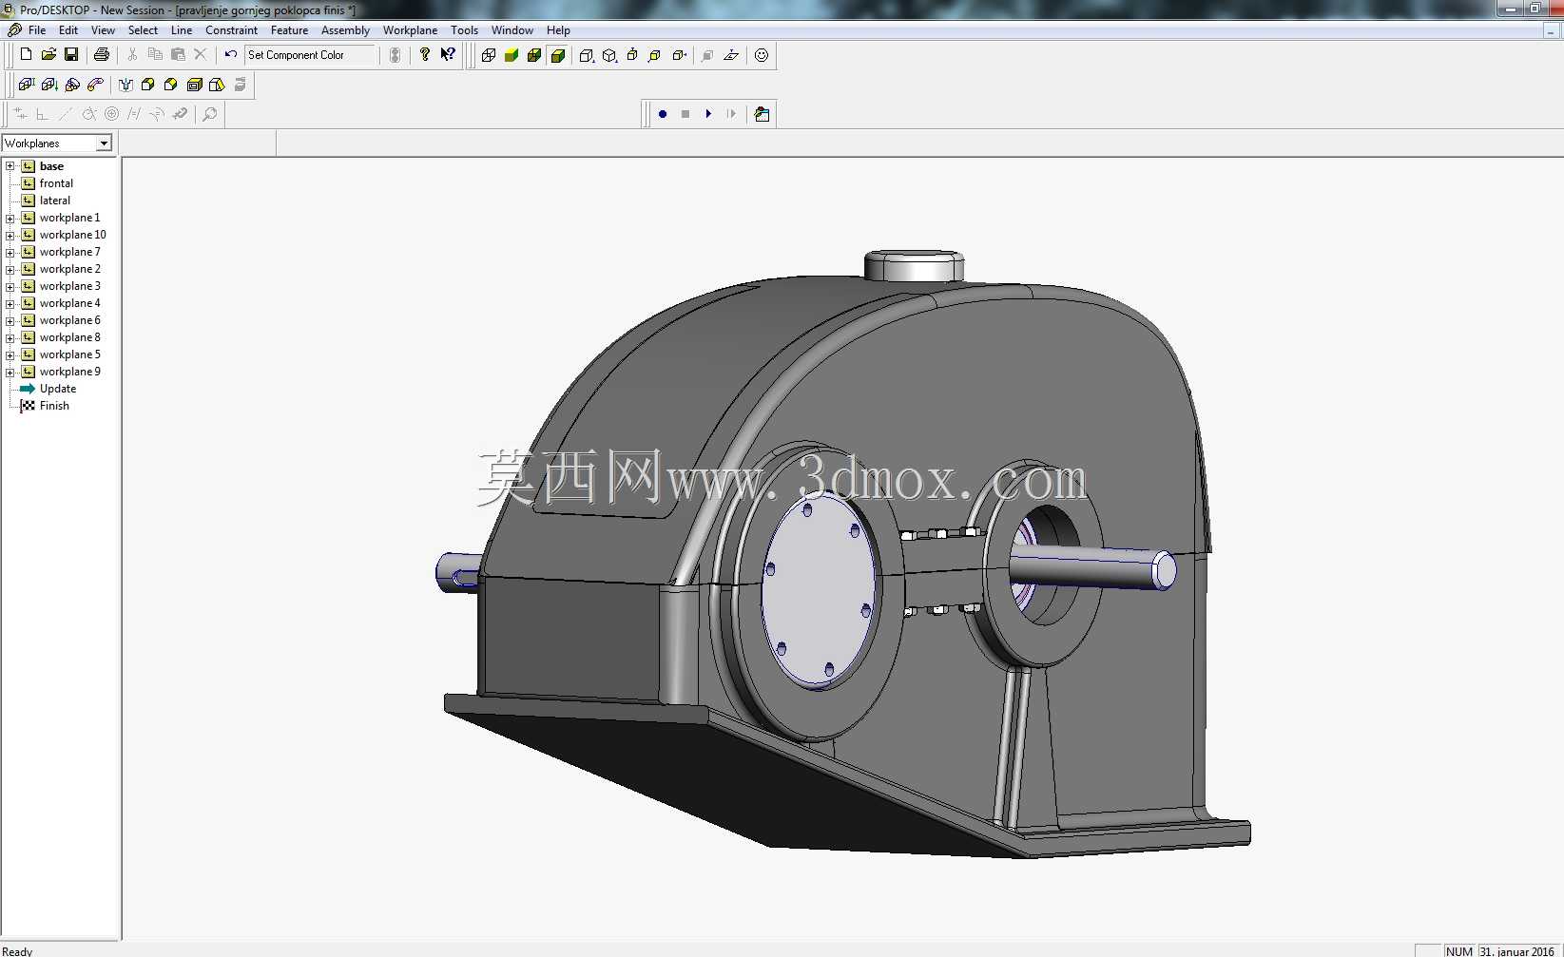
Task: Open the Set Component Color undo list
Action: click(311, 55)
